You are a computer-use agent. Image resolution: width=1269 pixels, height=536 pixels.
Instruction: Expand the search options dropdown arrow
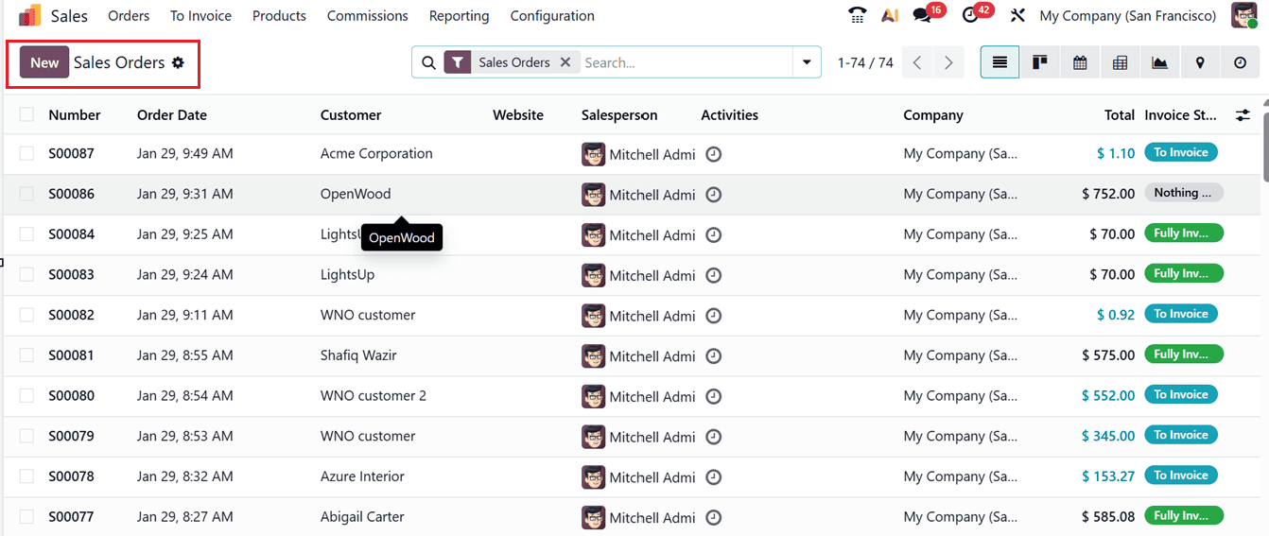coord(806,62)
